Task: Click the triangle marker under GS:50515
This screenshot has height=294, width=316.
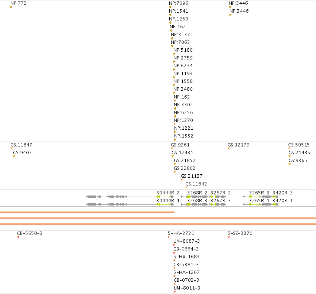Action: (x=289, y=149)
